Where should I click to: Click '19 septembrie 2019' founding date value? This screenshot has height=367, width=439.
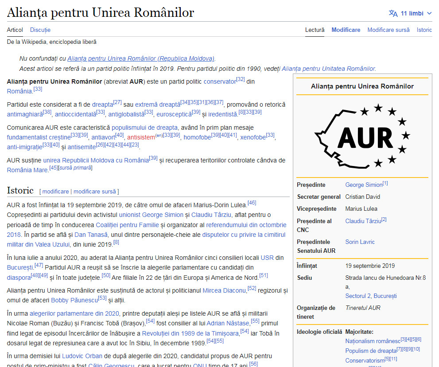370,266
